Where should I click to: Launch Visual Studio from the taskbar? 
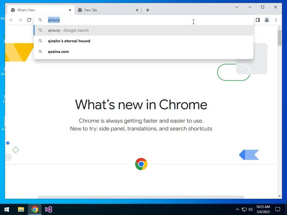tap(48, 209)
